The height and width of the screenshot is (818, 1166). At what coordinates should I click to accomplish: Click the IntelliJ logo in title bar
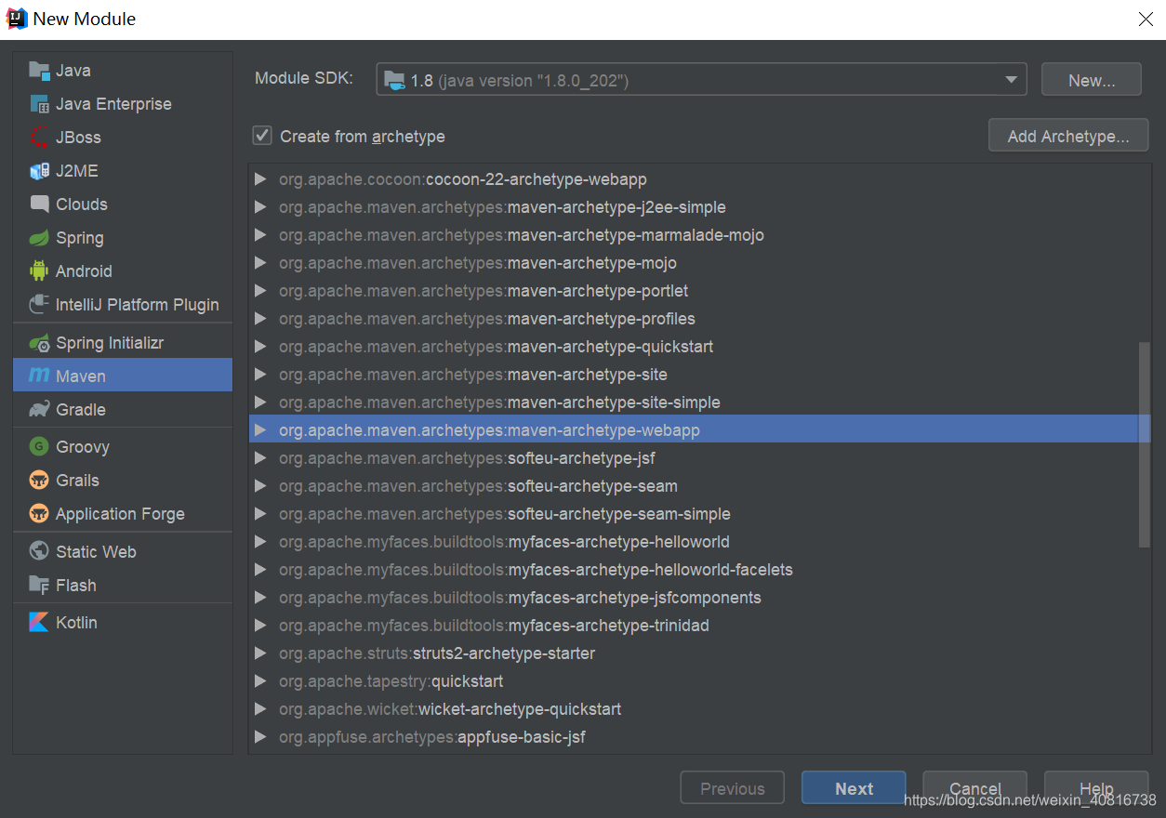click(x=17, y=19)
